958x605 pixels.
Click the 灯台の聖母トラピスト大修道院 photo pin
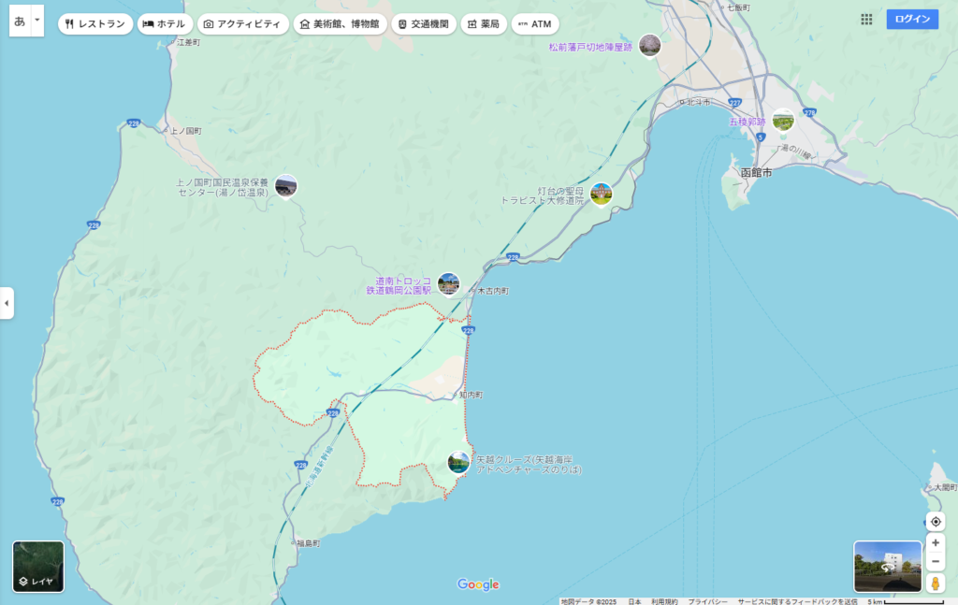click(602, 194)
